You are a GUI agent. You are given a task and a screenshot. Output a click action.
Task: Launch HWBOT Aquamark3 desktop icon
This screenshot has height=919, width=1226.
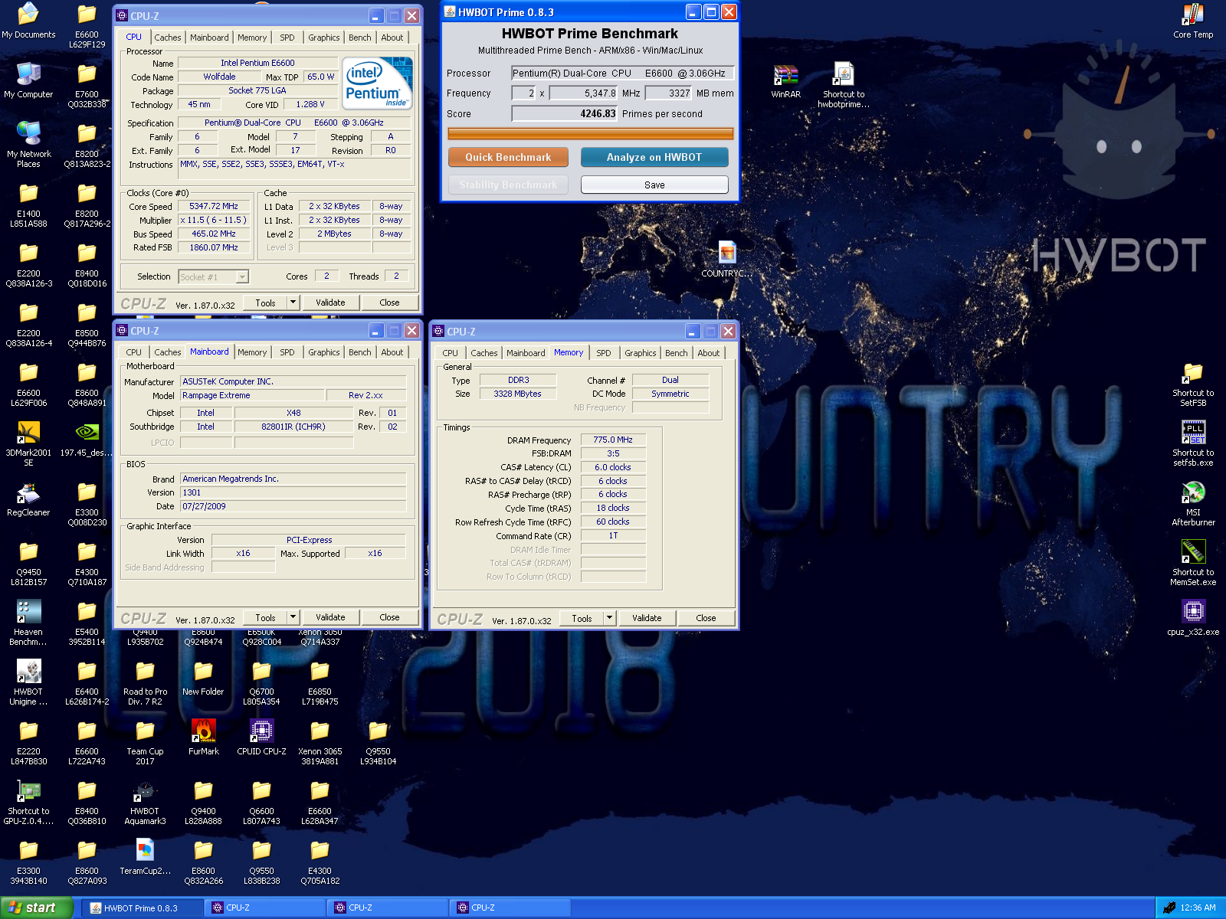145,791
